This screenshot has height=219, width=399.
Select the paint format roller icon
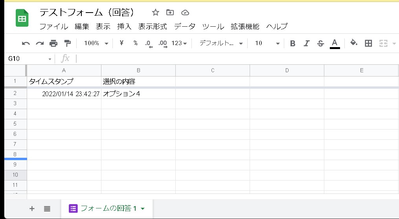tap(67, 43)
